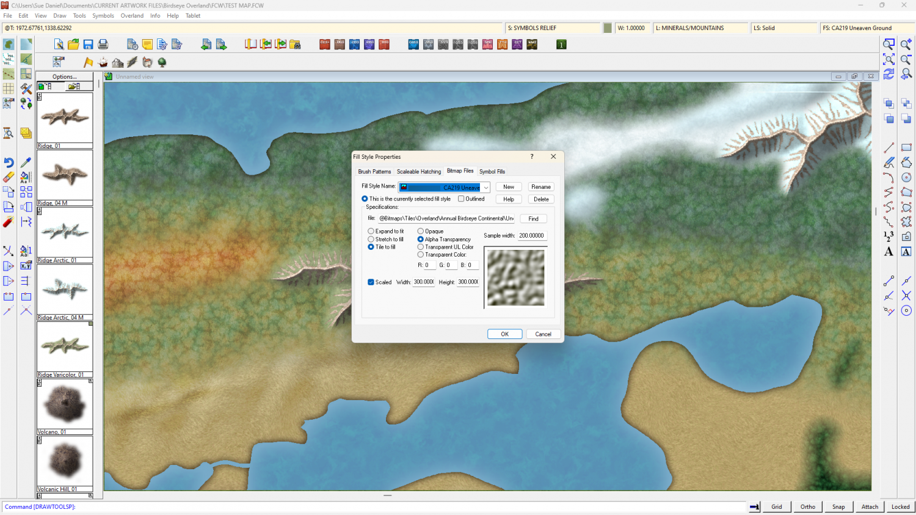Open the Fill Style Name dropdown
This screenshot has width=916, height=515.
(486, 188)
